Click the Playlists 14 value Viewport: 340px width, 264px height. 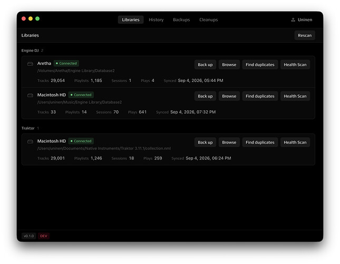coord(84,112)
